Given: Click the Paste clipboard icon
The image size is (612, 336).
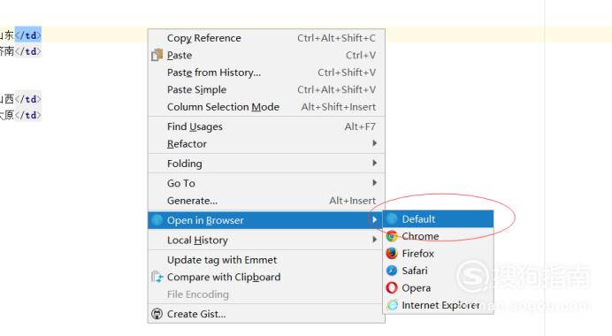Looking at the screenshot, I should click(157, 55).
